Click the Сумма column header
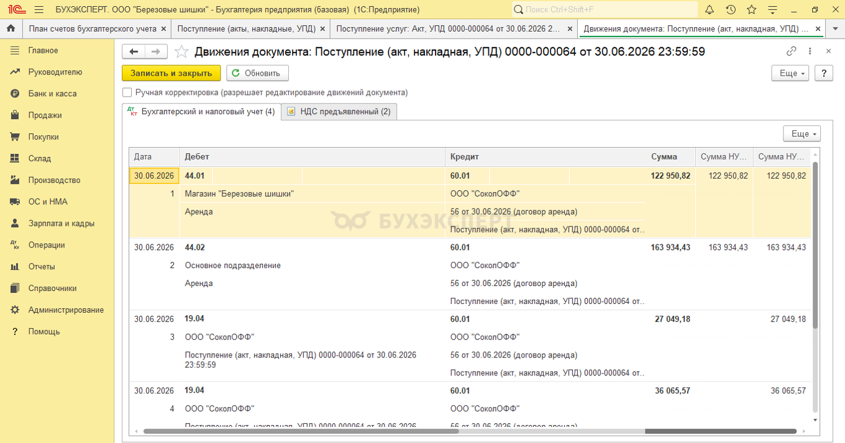This screenshot has width=845, height=443. pyautogui.click(x=670, y=156)
